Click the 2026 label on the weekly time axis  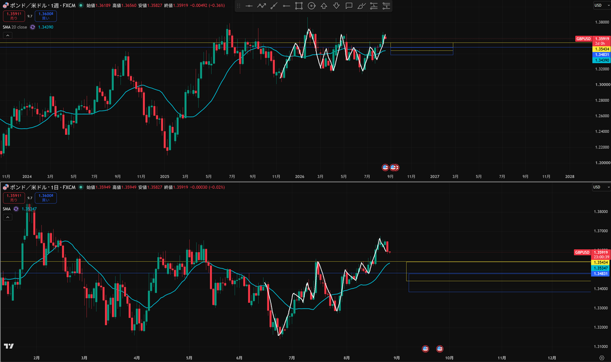coord(300,177)
